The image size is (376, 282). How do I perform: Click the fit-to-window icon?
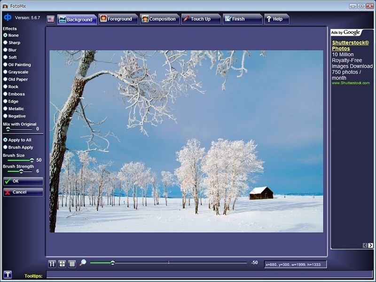click(62, 264)
